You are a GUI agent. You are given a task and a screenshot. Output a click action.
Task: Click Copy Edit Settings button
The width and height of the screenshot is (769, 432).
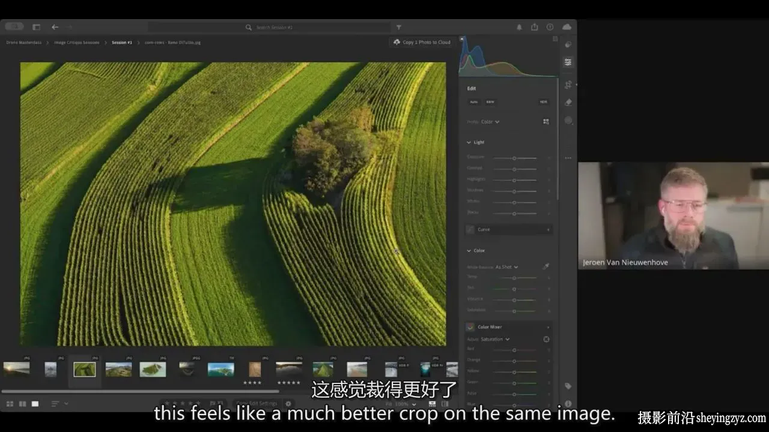(x=257, y=404)
